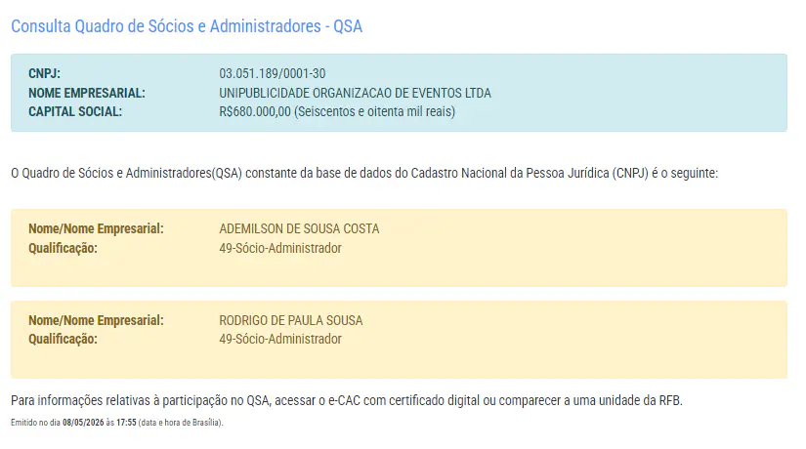Select the capital value R$680.000,00
Viewport: 806px width, 449px height.
pos(255,111)
